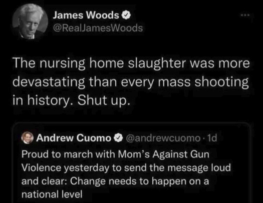263x203 pixels.
Task: Click the "Shut up." sentence
Action: (x=104, y=100)
